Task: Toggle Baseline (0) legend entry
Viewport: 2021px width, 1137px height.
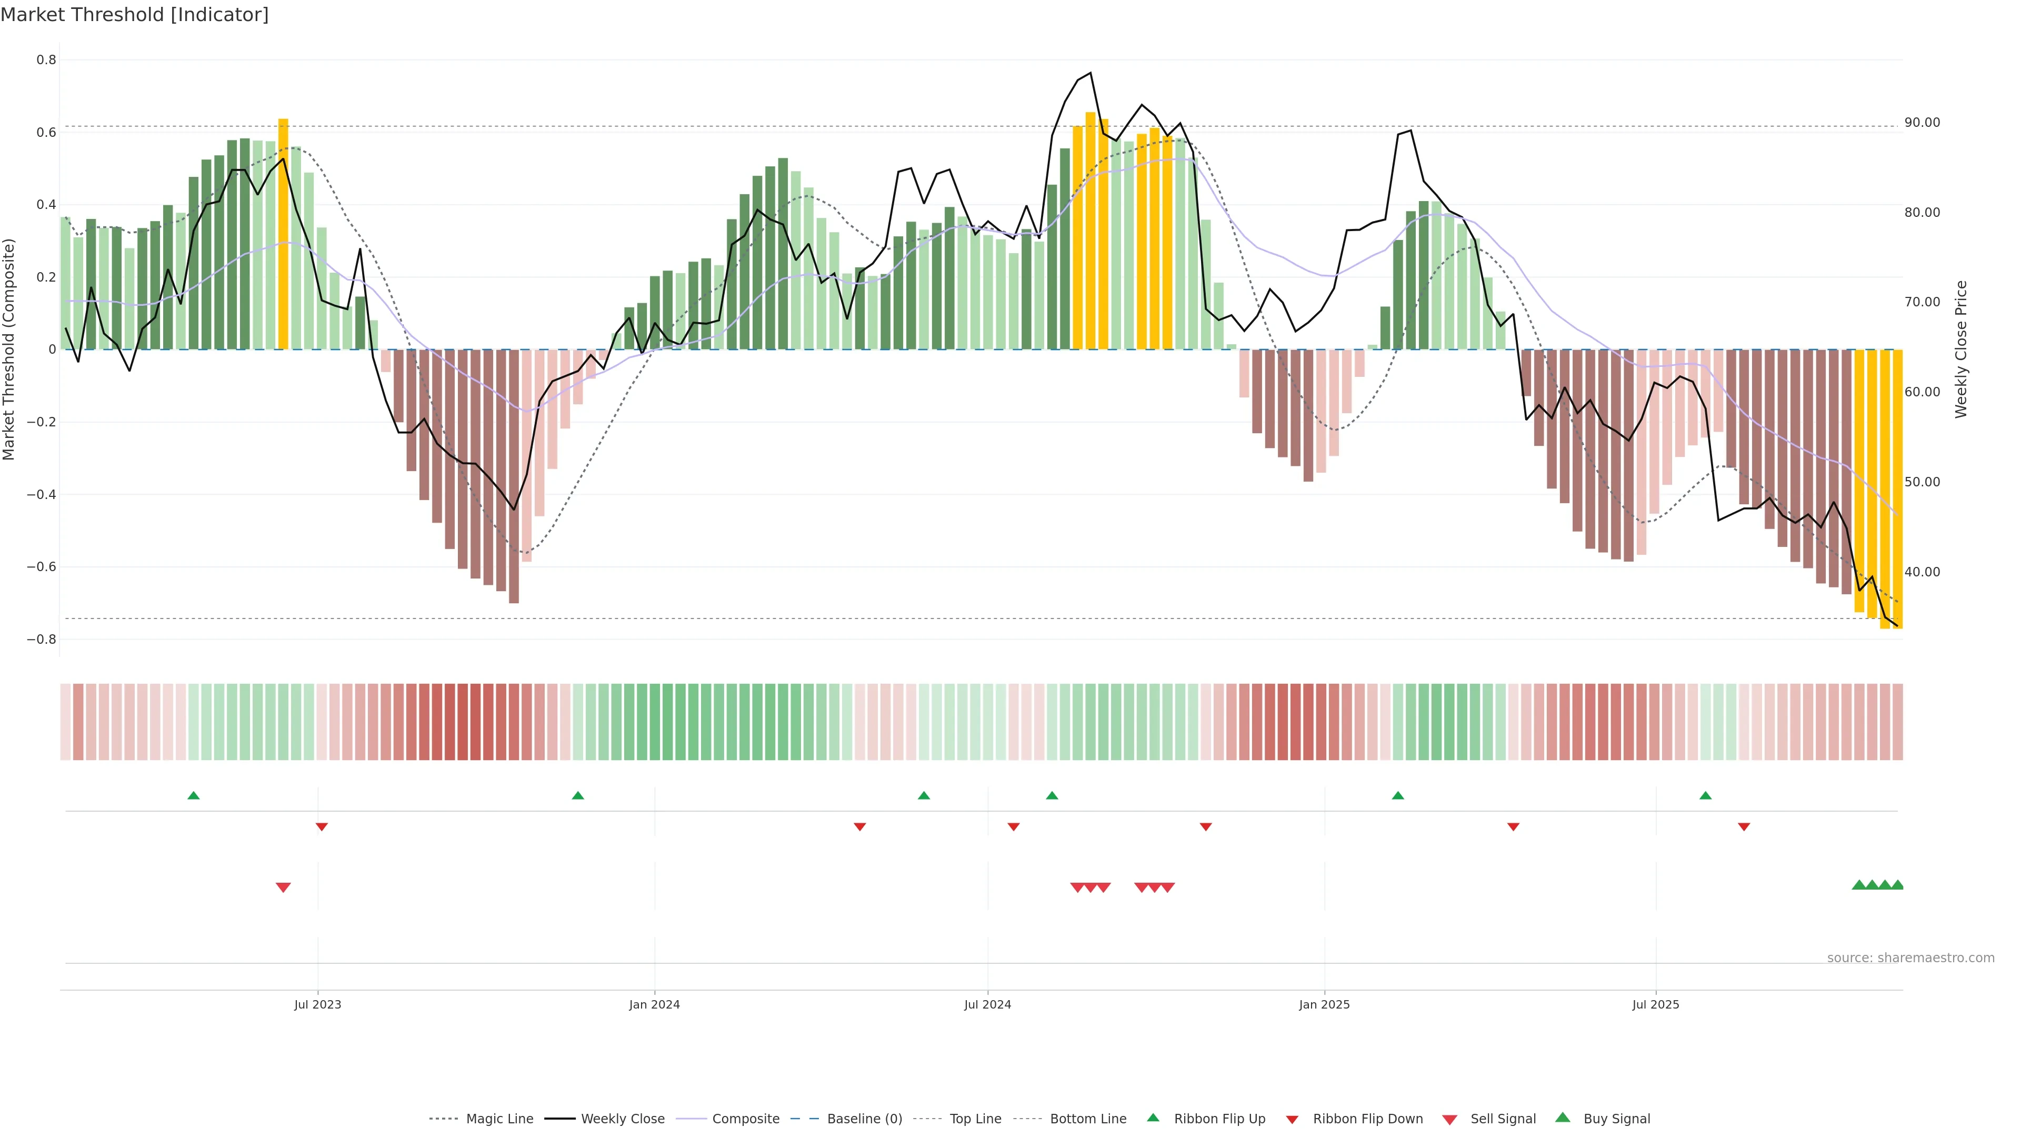Action: [x=864, y=1119]
